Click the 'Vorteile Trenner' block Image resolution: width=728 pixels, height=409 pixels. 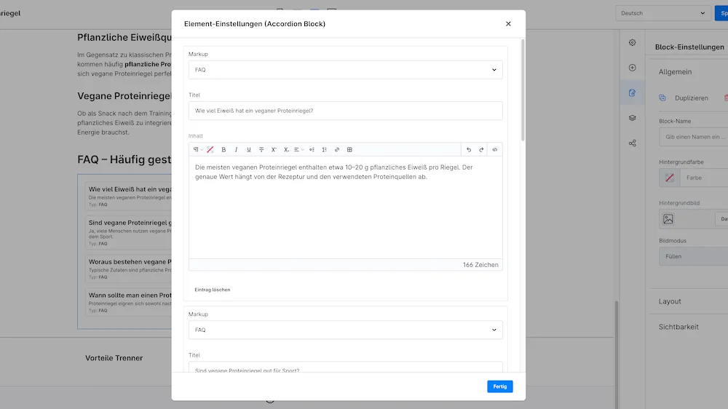(x=114, y=358)
